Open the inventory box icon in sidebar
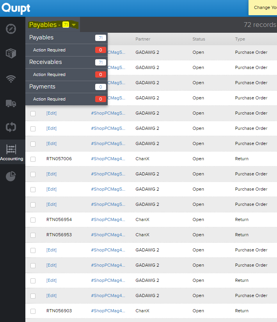Screen dimensions: 277x322 [11, 53]
